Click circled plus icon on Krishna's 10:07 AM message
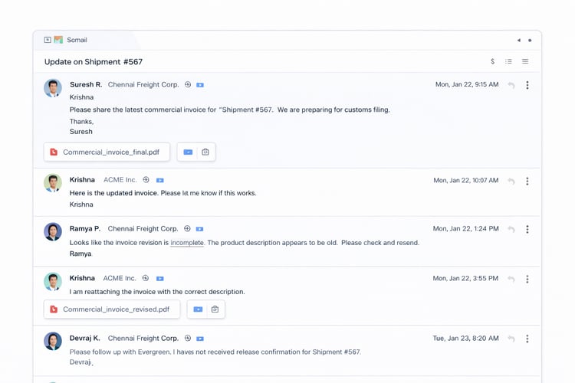This screenshot has height=383, width=575. tap(146, 179)
